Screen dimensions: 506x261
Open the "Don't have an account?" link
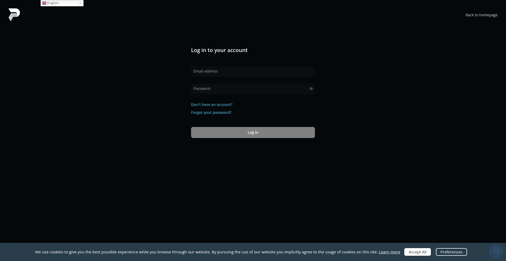tap(212, 105)
